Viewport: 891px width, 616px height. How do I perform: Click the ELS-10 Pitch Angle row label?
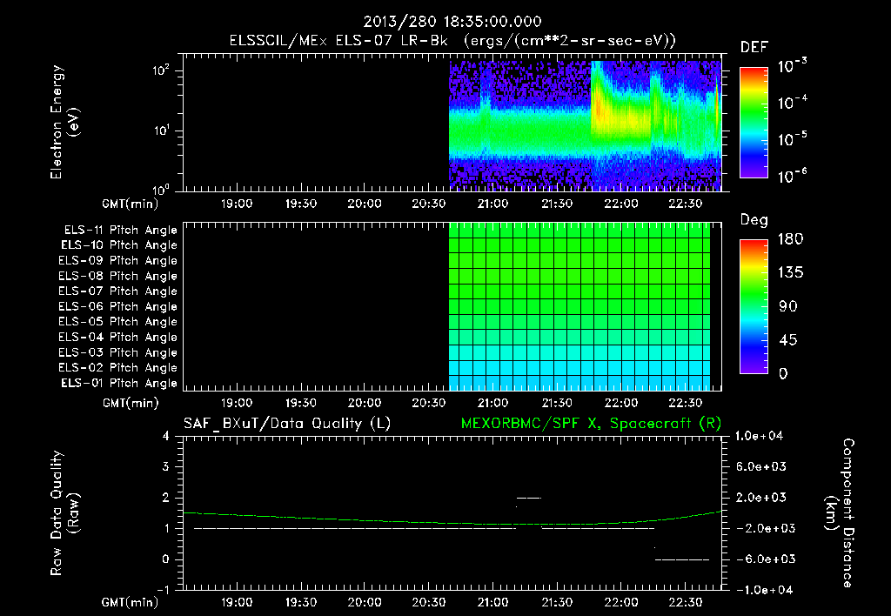pos(119,245)
